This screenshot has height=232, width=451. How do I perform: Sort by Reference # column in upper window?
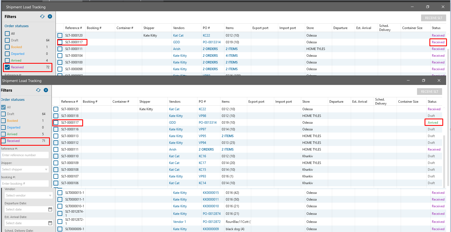pos(74,28)
